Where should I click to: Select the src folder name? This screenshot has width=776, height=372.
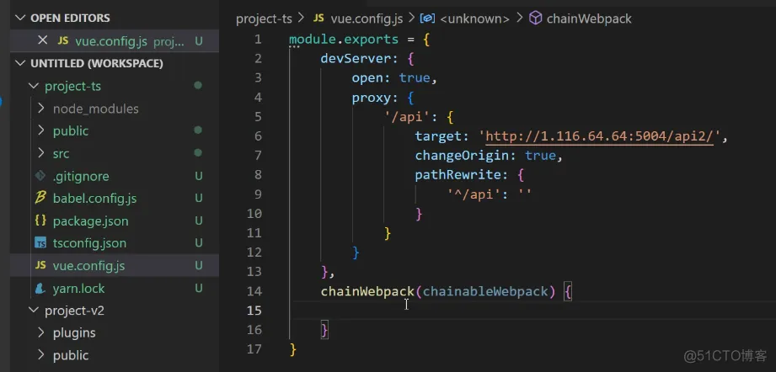point(61,154)
